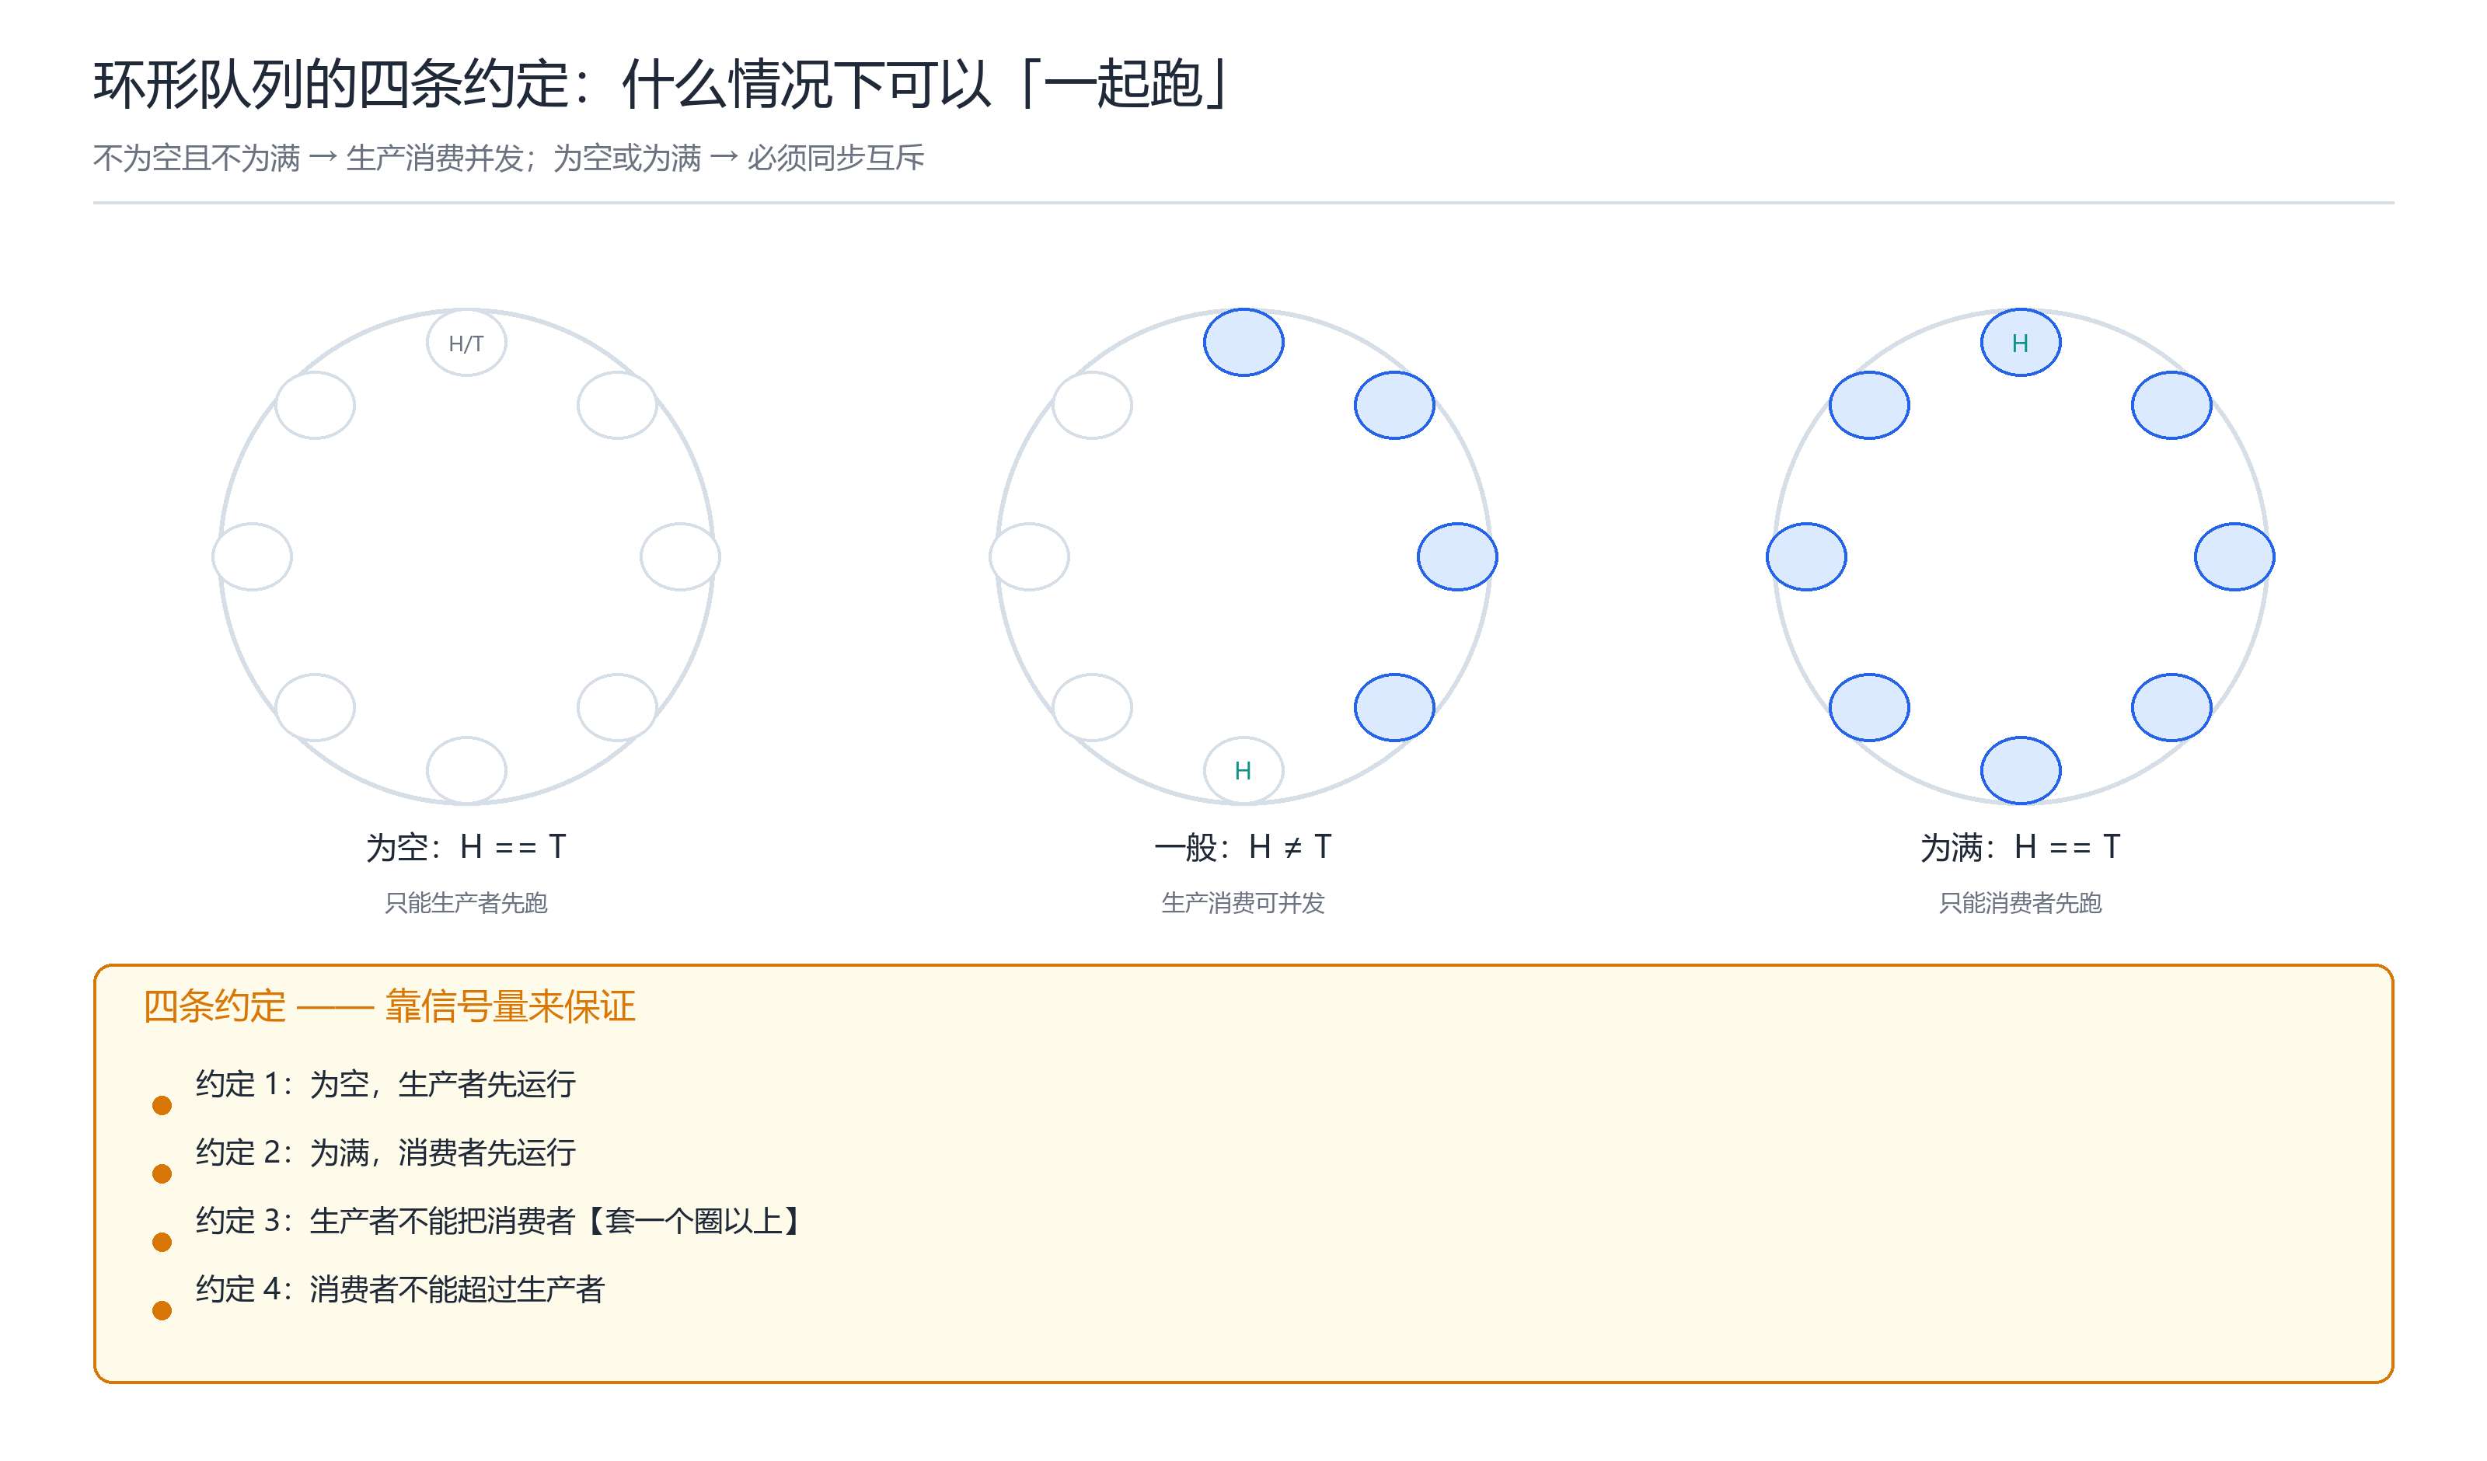The height and width of the screenshot is (1461, 2487).
Task: Click the H node at bottom of middle ring
Action: pos(1243,770)
